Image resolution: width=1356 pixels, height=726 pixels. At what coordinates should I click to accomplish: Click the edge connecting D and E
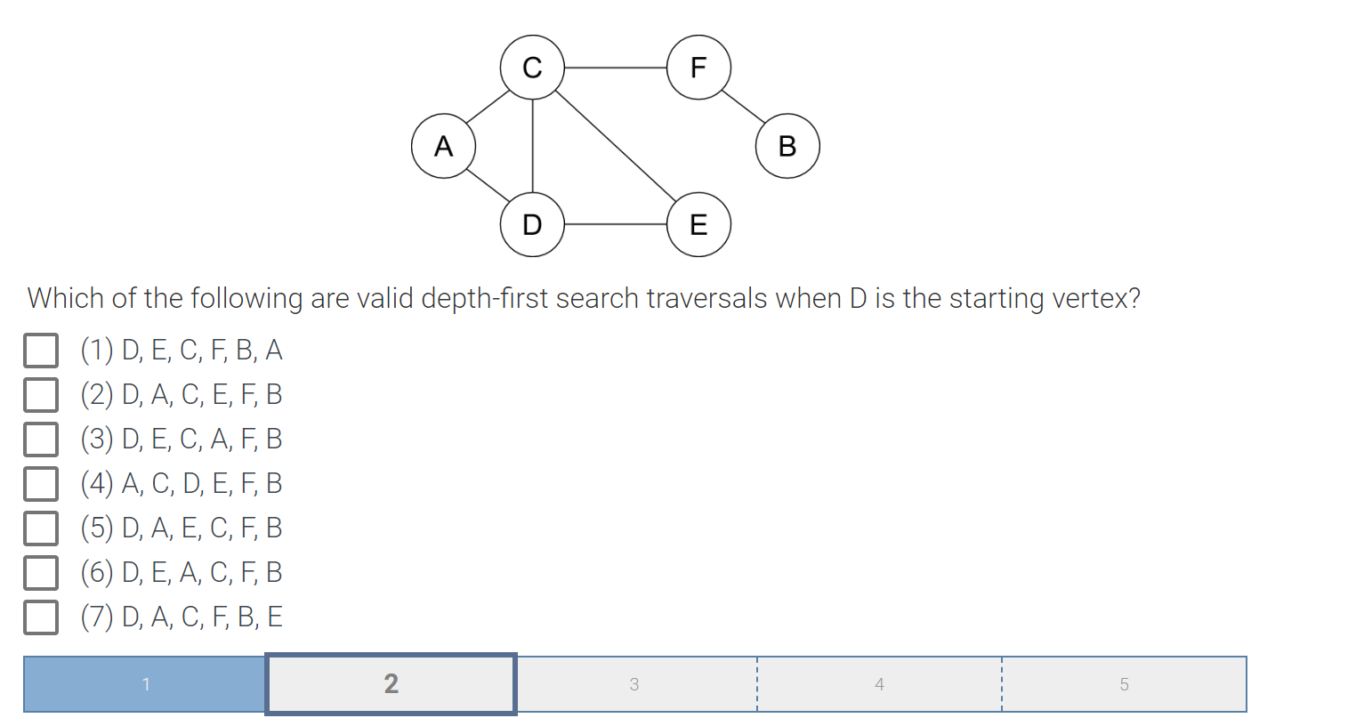point(616,224)
